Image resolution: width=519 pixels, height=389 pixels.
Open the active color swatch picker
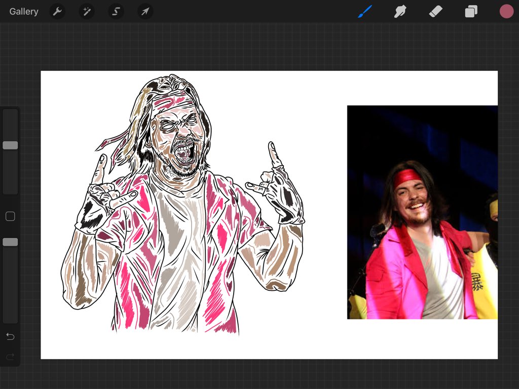506,12
